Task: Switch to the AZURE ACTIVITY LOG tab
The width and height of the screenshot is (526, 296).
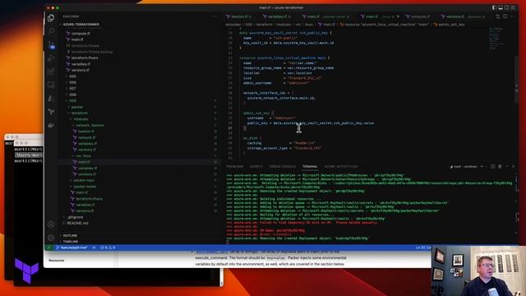Action: click(x=341, y=166)
